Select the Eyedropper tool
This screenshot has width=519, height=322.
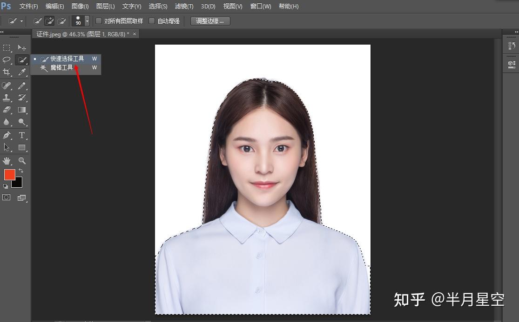(x=21, y=72)
